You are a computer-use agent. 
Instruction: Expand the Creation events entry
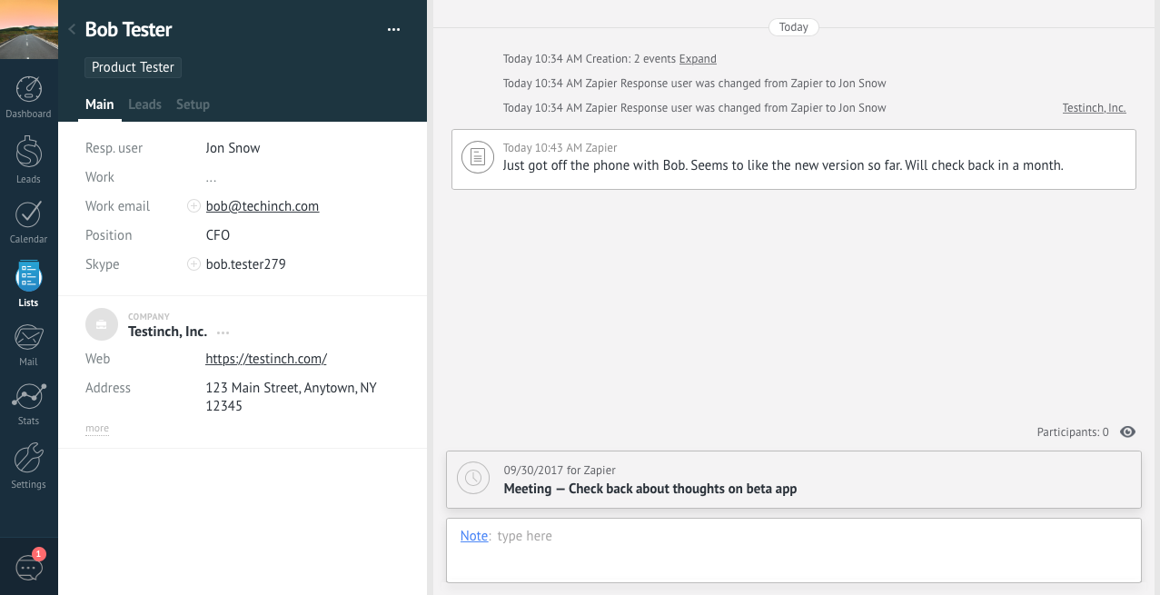pos(698,59)
